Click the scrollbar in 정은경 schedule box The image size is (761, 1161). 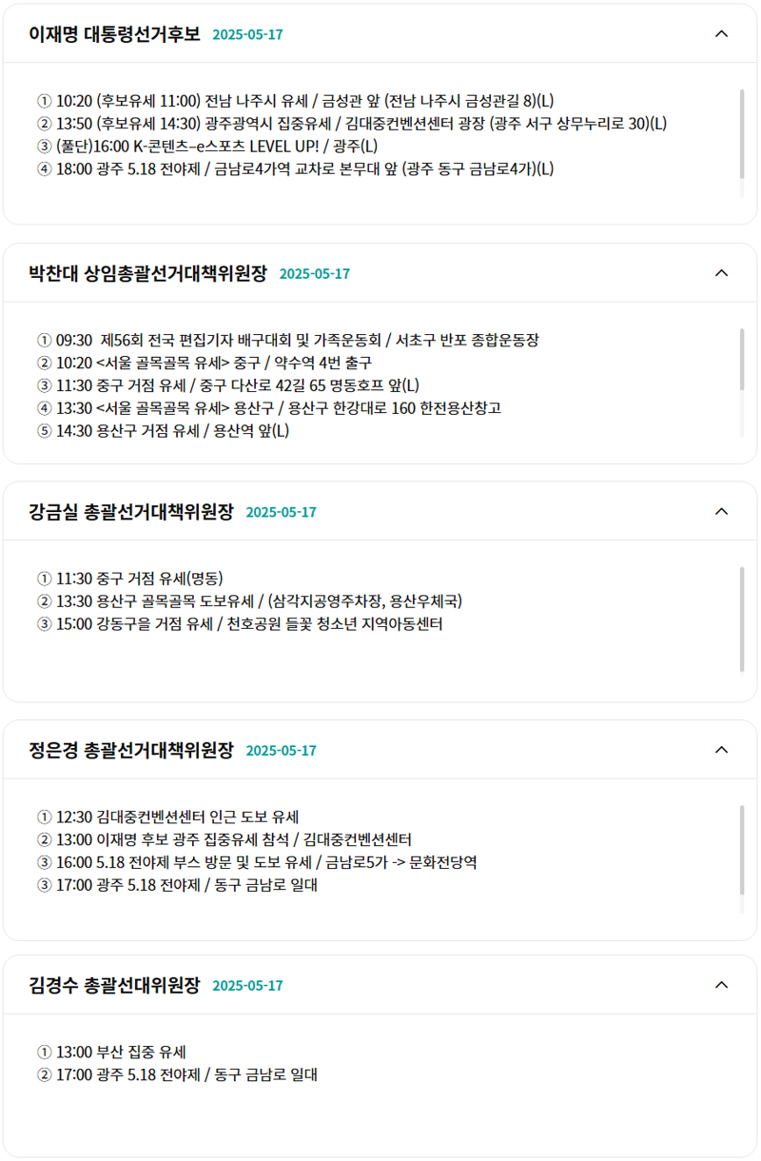click(742, 850)
